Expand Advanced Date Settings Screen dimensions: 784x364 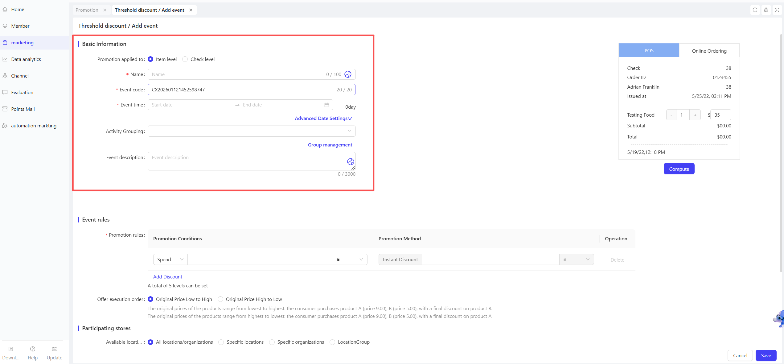click(x=323, y=118)
